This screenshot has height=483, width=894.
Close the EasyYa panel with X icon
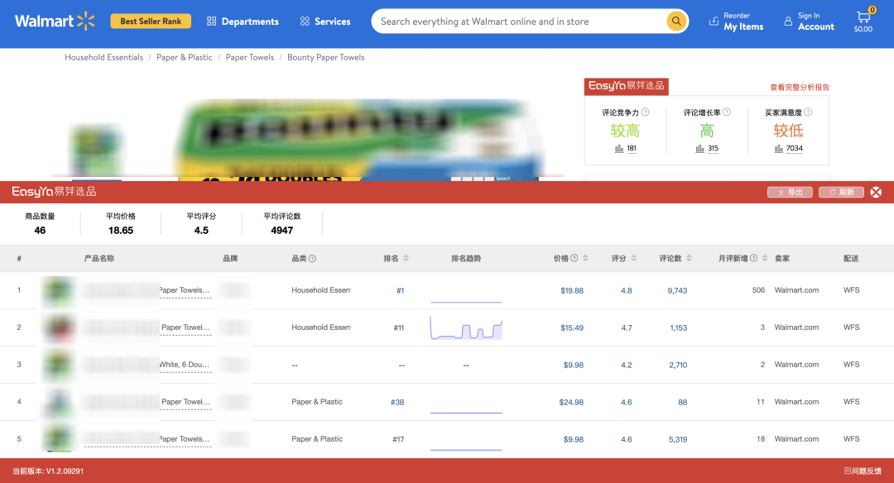pos(877,192)
